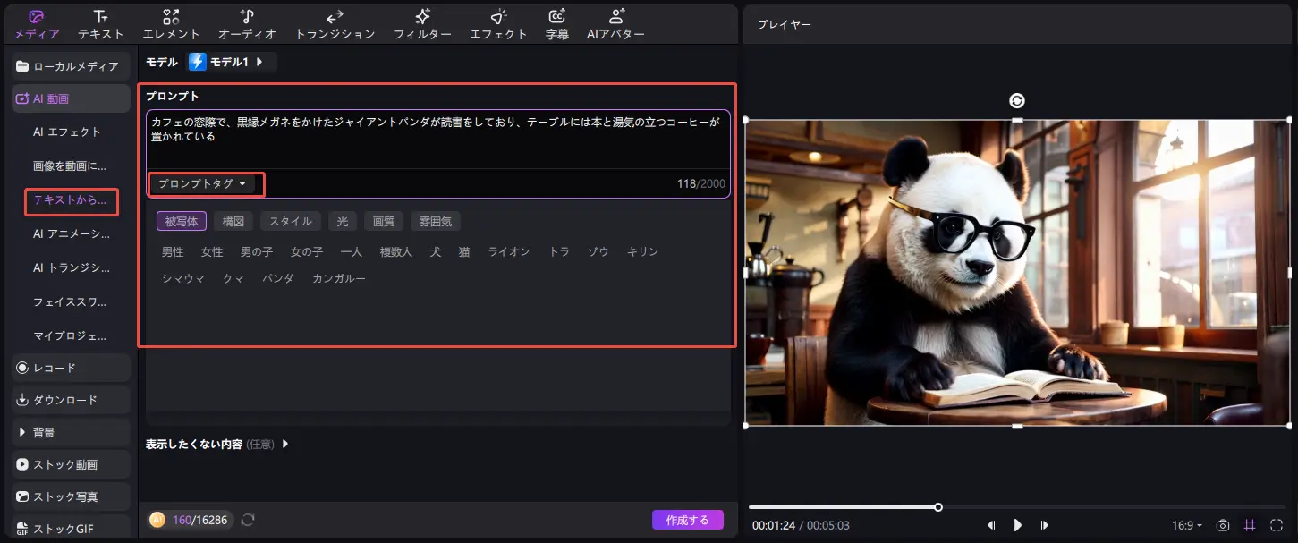Image resolution: width=1298 pixels, height=543 pixels.
Task: Toggle the grid overlay in player
Action: pos(1249,526)
